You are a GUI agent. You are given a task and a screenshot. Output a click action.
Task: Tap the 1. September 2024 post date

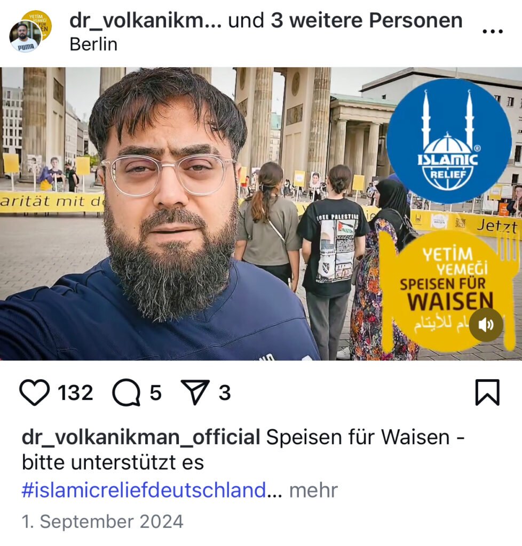(x=102, y=521)
